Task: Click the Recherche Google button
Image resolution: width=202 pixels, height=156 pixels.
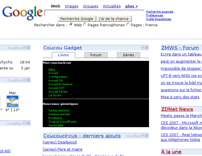Action: [77, 19]
